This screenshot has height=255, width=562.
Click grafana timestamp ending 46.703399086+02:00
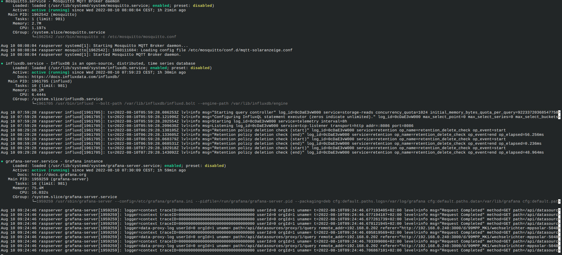(x=358, y=241)
